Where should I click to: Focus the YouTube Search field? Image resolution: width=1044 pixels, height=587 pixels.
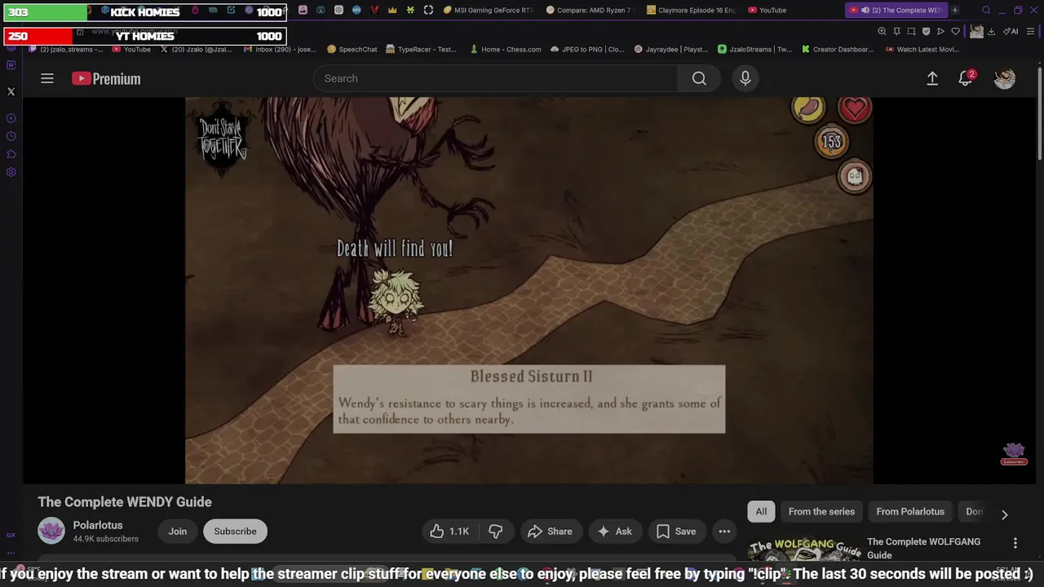click(495, 78)
